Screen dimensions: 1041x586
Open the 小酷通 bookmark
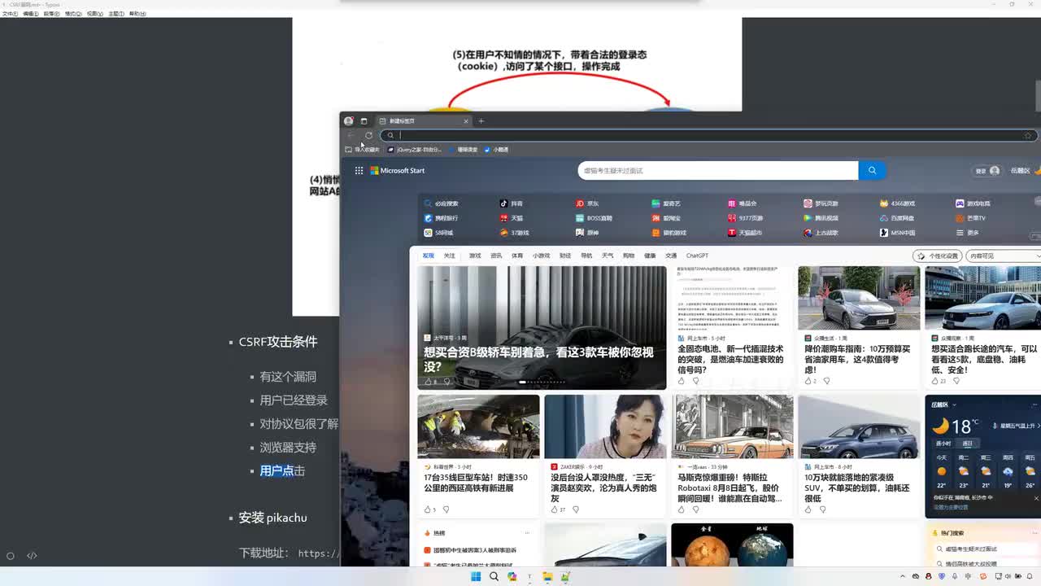click(x=496, y=150)
